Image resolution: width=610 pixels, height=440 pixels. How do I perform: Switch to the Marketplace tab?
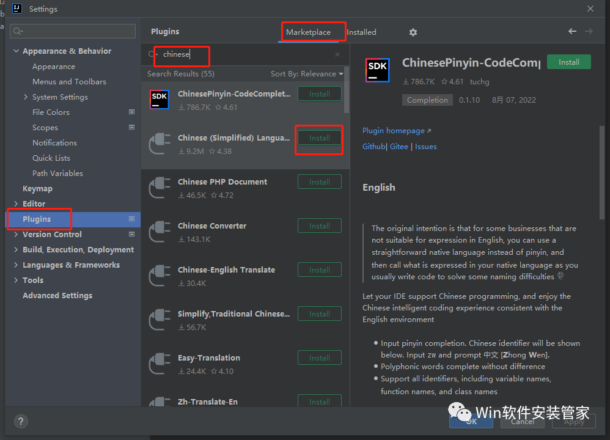tap(308, 32)
